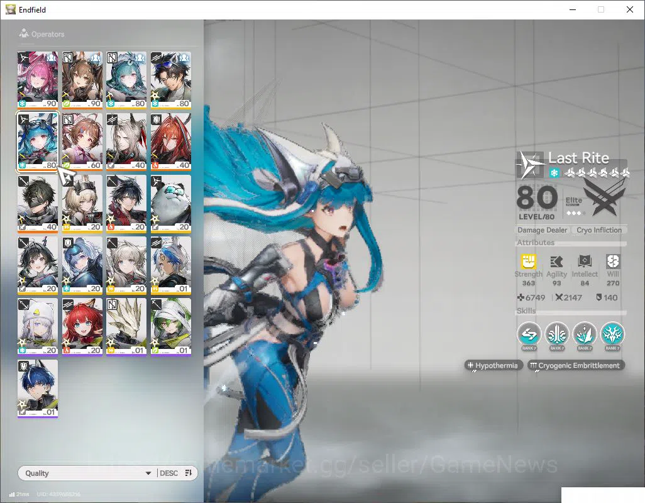
Task: Select the white spiky creature level 01 operator
Action: (x=126, y=327)
